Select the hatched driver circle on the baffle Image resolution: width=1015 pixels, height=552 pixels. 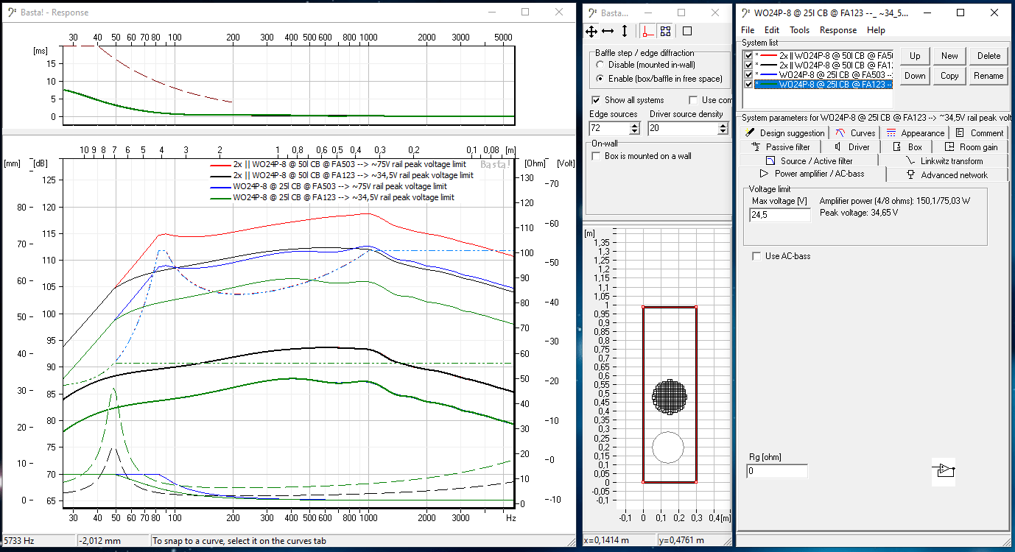[x=669, y=397]
